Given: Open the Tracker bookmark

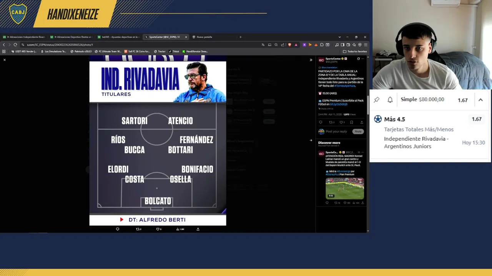Looking at the screenshot, I should [160, 51].
